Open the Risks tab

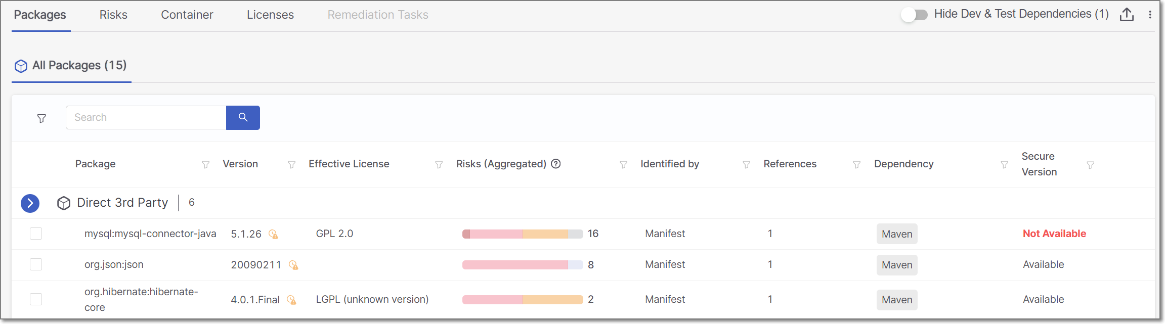pos(113,15)
